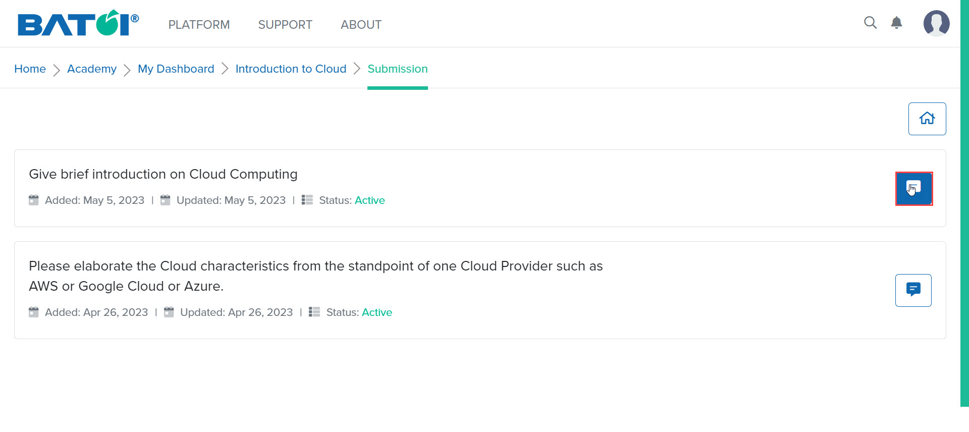Click list icon beside Status in first card
This screenshot has height=432, width=969.
click(307, 200)
